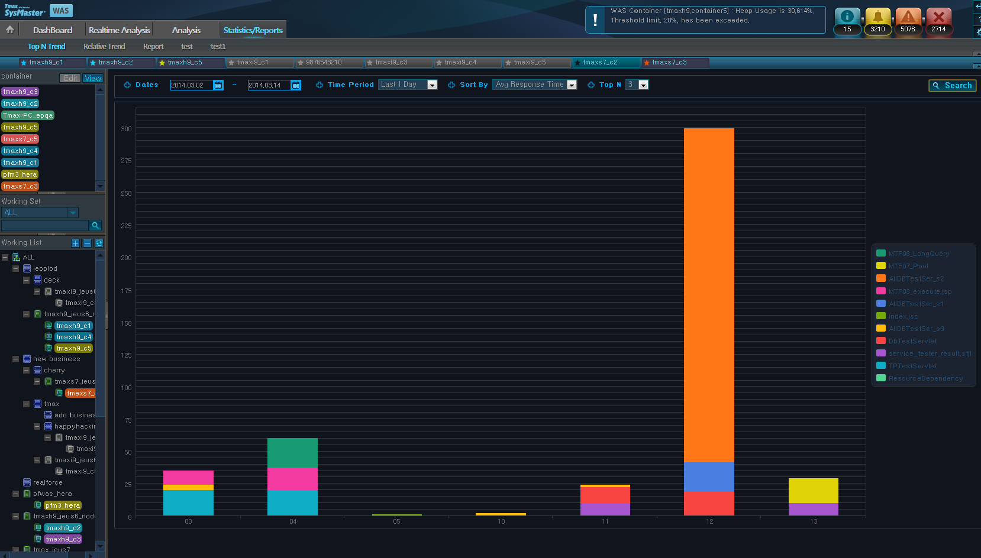Open calendar picker for start date
The image size is (981, 558).
point(218,85)
